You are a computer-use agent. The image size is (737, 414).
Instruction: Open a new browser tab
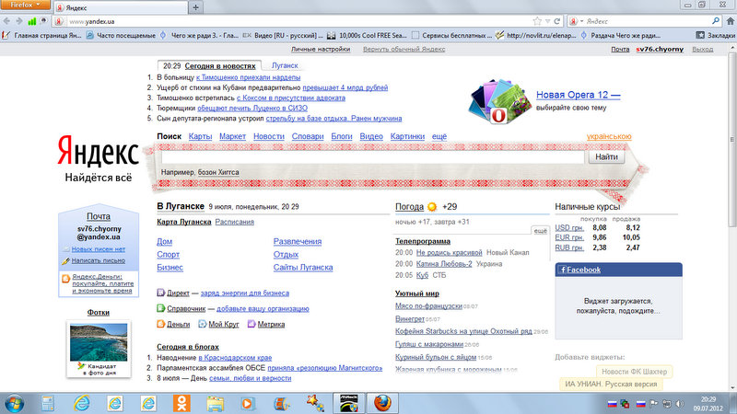pos(195,7)
